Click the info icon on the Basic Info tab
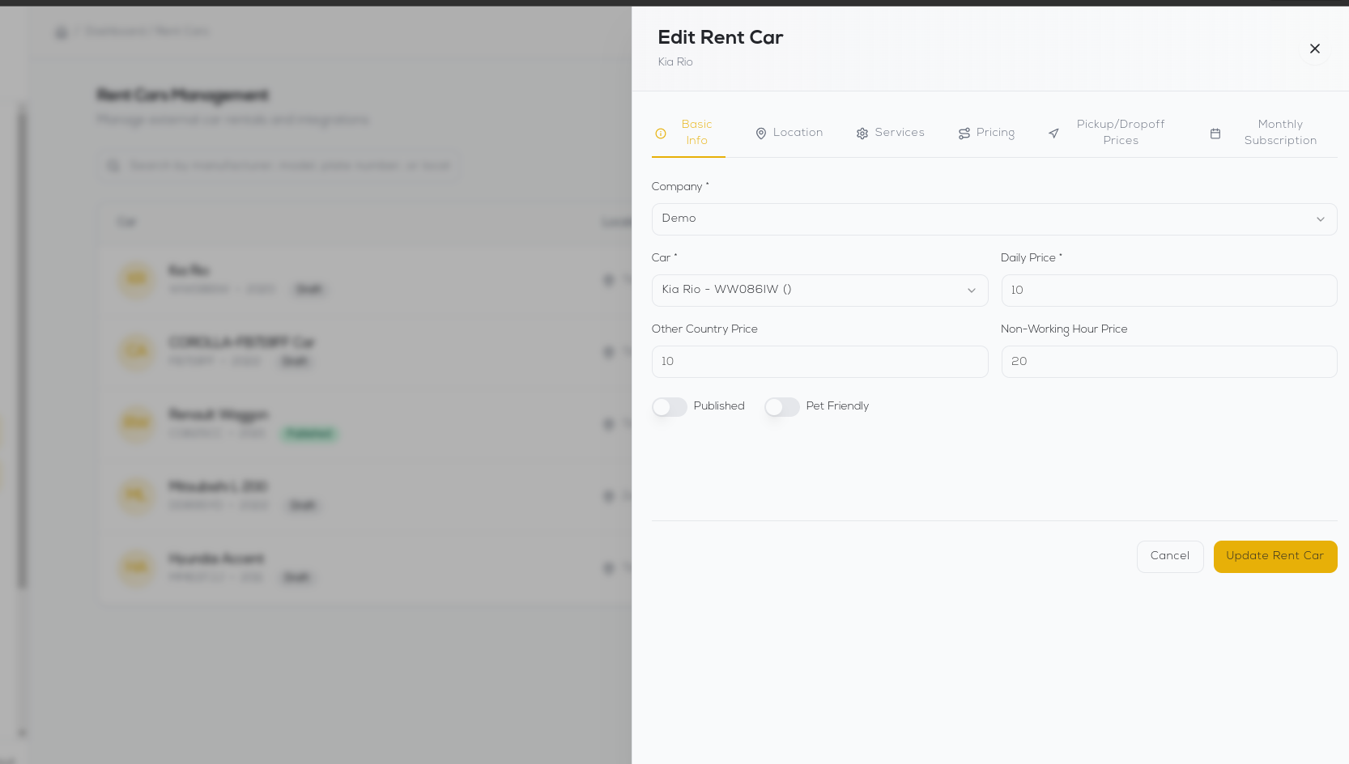This screenshot has height=764, width=1349. coord(660,133)
